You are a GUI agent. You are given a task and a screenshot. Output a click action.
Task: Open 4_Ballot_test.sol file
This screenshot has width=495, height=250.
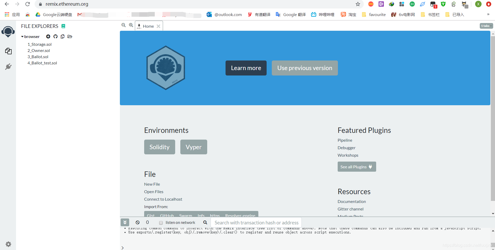coord(42,63)
